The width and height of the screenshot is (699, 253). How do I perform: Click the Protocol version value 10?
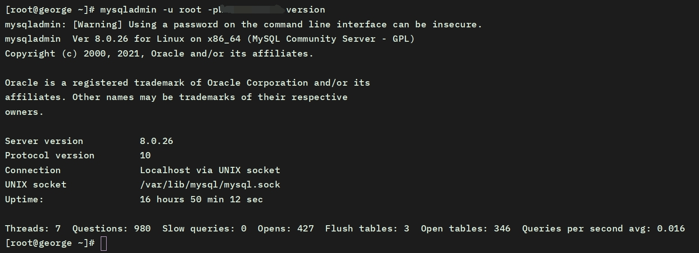pyautogui.click(x=145, y=156)
